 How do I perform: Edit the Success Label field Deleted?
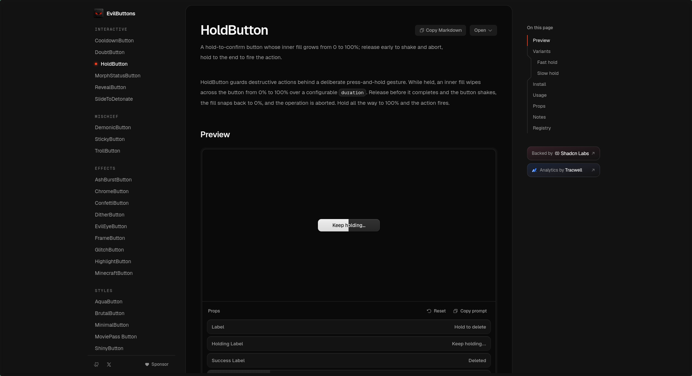[349, 360]
